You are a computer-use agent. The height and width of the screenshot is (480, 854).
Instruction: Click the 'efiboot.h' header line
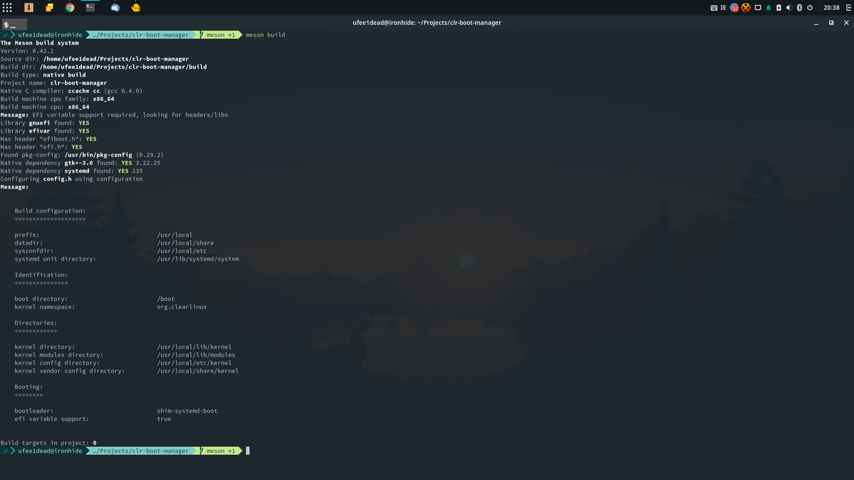click(48, 139)
